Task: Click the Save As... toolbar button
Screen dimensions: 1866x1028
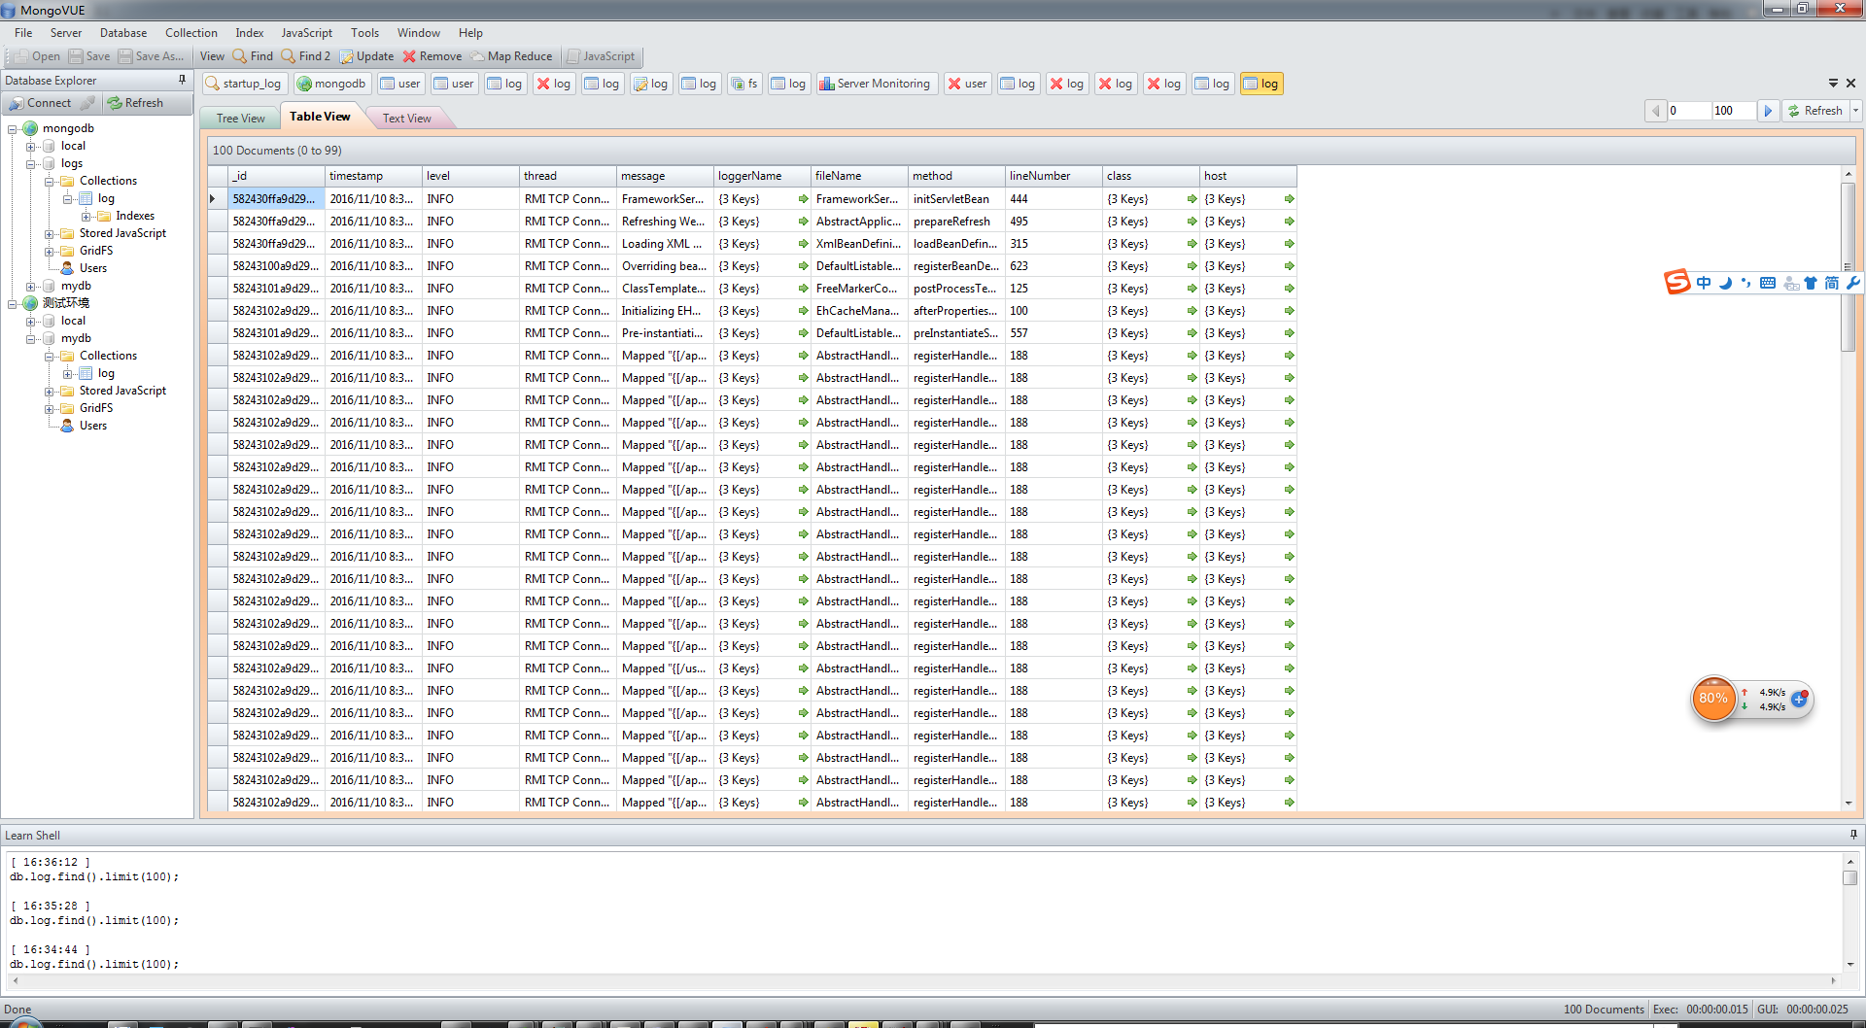Action: 151,56
